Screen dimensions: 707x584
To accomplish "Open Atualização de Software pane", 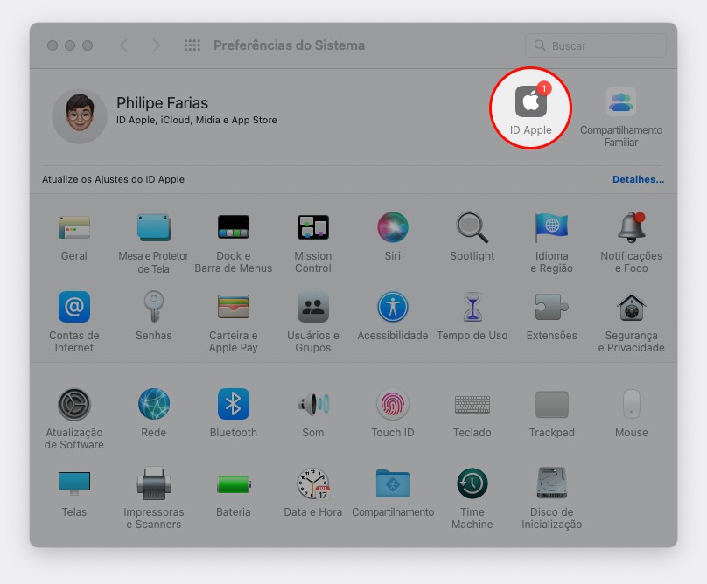I will tap(74, 405).
